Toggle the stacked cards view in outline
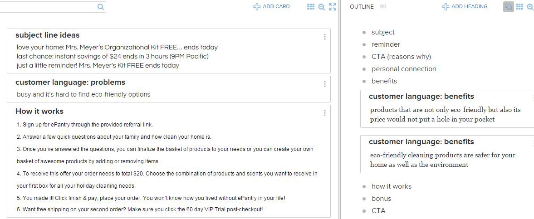 pos(509,7)
